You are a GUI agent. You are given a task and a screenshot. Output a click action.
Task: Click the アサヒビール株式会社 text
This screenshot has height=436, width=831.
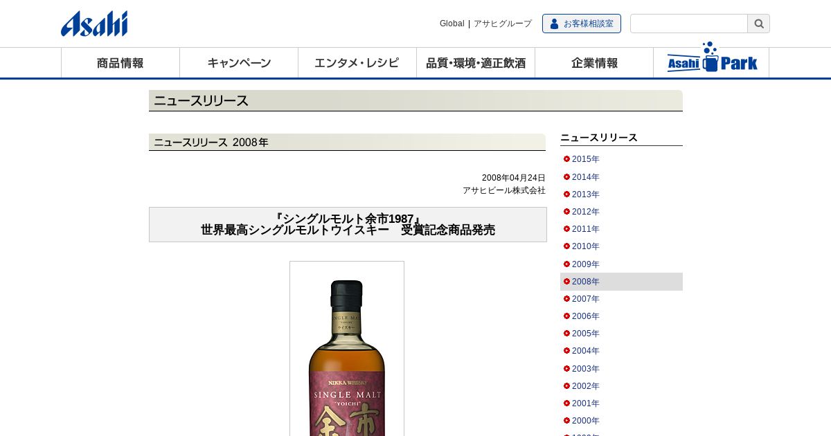[x=504, y=190]
